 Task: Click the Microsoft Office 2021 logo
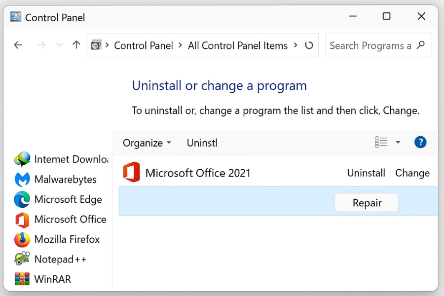131,173
